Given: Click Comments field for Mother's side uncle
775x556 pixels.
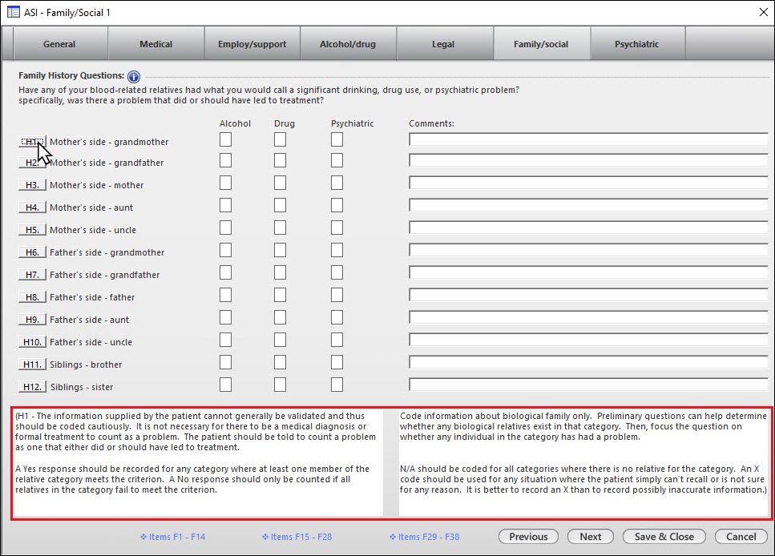Looking at the screenshot, I should [587, 228].
